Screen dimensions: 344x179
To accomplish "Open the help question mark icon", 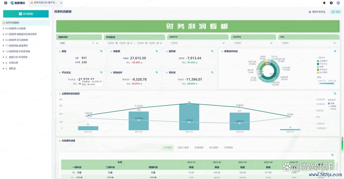I will point(331,3).
